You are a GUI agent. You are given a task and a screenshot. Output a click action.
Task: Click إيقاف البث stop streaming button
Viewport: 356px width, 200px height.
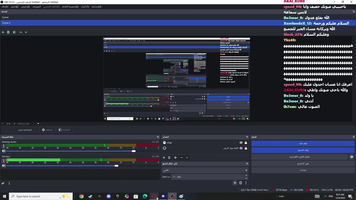coord(303,144)
